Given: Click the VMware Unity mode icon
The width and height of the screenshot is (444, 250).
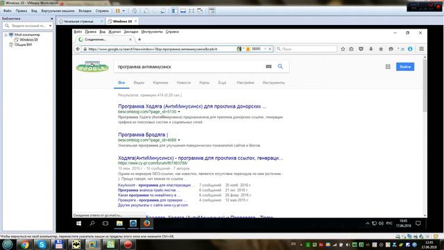Looking at the screenshot, I should (x=200, y=11).
